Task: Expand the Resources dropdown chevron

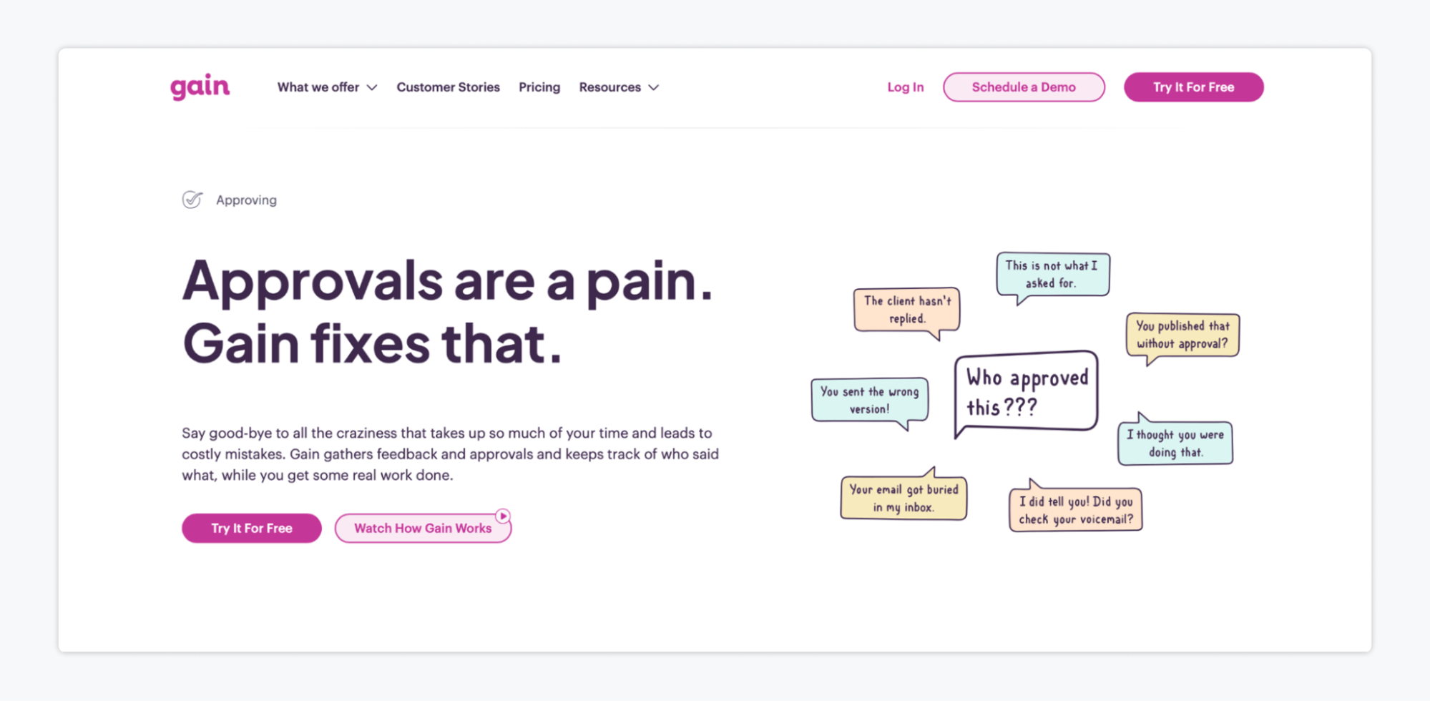Action: point(654,87)
